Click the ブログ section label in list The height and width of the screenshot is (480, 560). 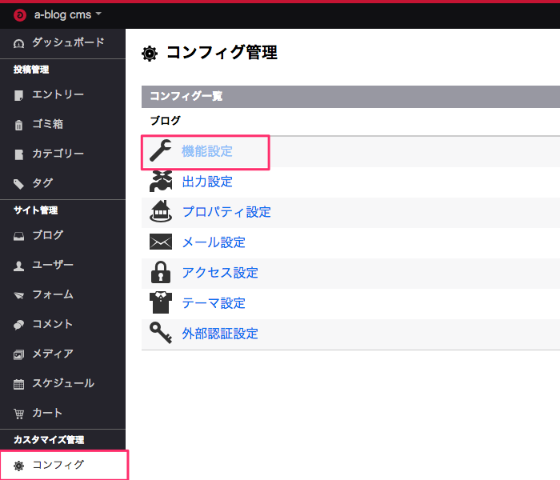point(165,121)
